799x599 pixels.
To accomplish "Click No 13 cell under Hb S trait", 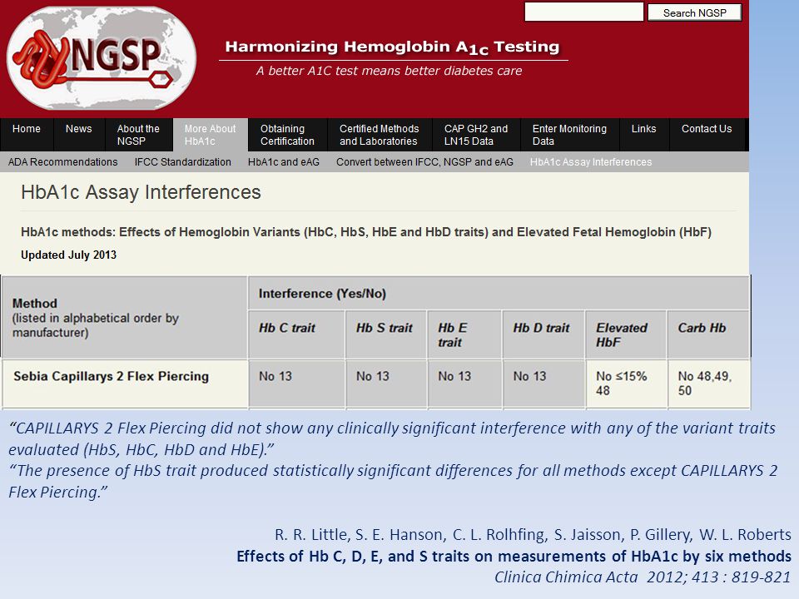I will (385, 384).
